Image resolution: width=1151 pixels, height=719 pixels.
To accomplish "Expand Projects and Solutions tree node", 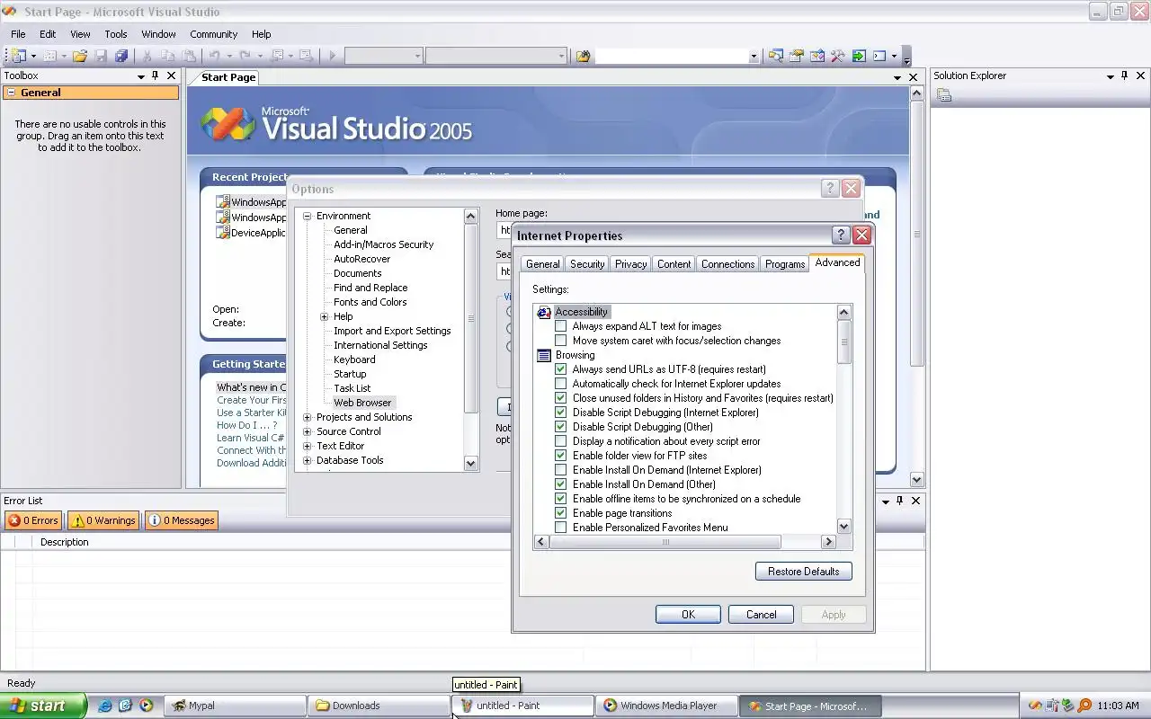I will 307,417.
